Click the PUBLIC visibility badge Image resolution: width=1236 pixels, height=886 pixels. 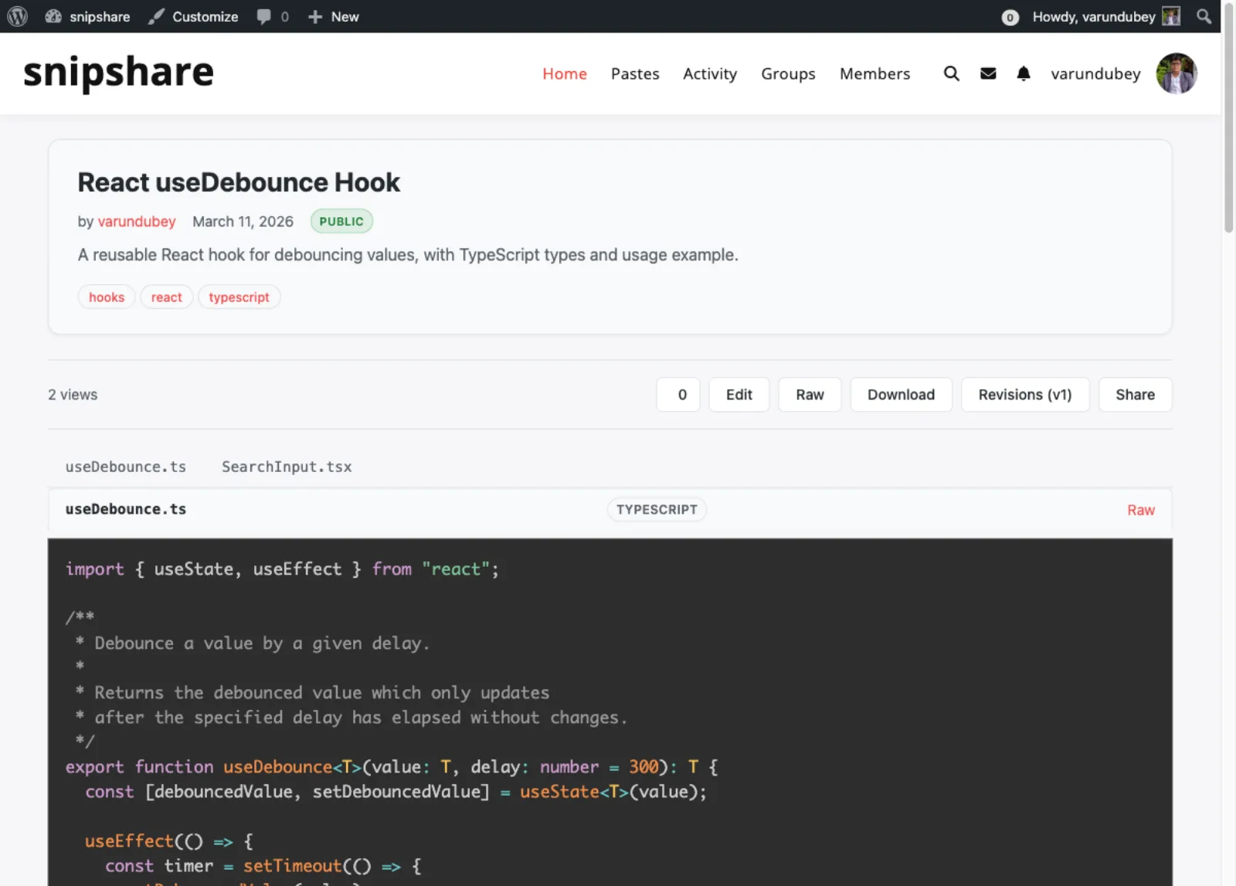click(x=341, y=222)
